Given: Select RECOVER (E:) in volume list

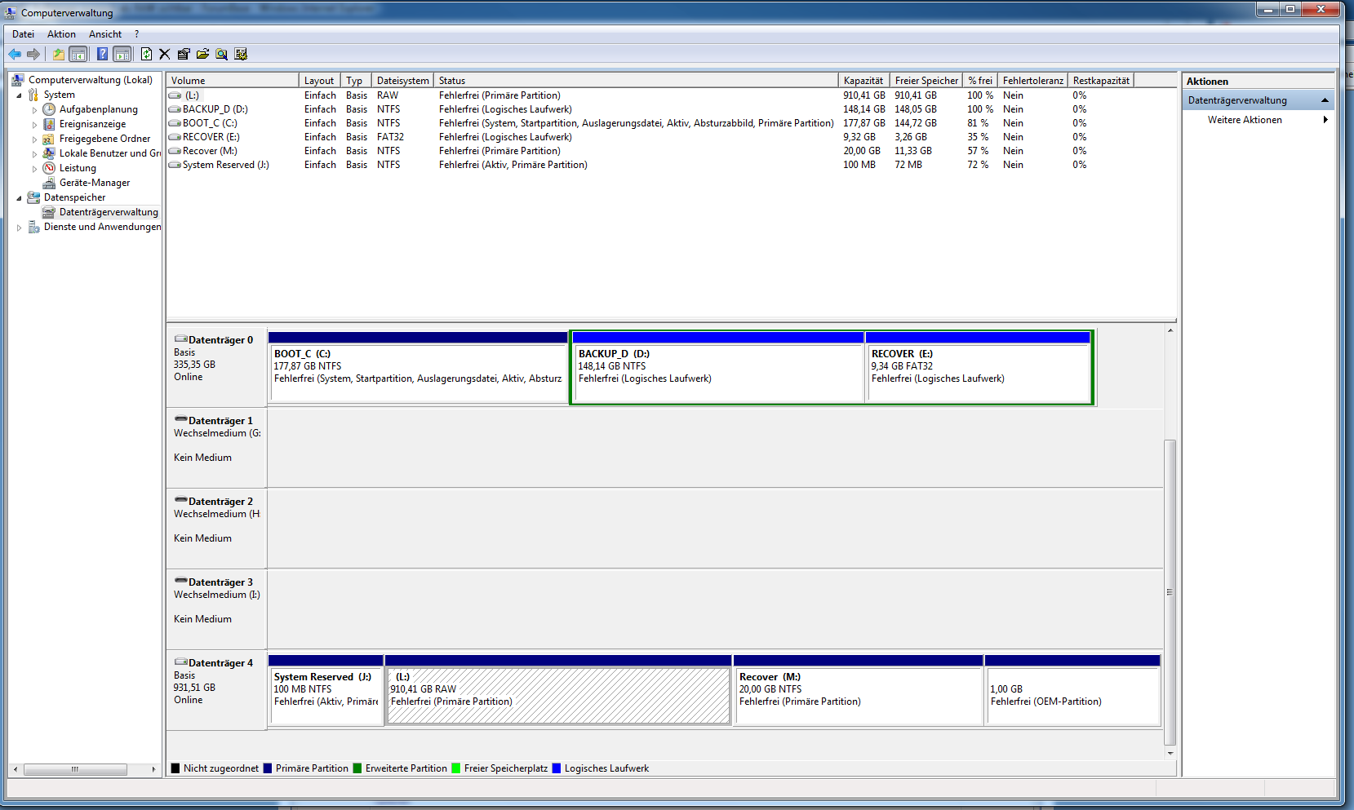Looking at the screenshot, I should coord(211,137).
